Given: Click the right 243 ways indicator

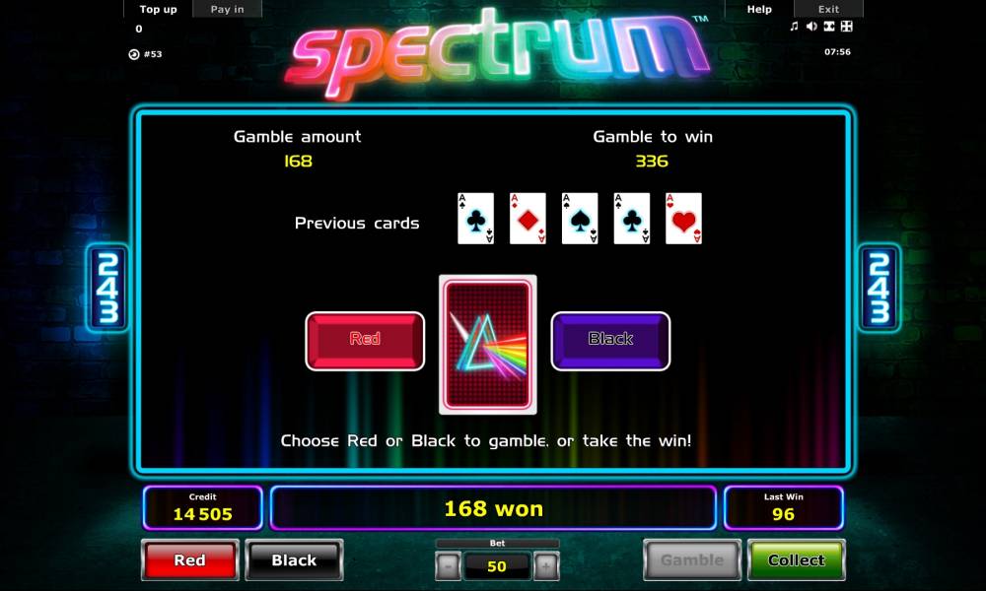Looking at the screenshot, I should [880, 288].
